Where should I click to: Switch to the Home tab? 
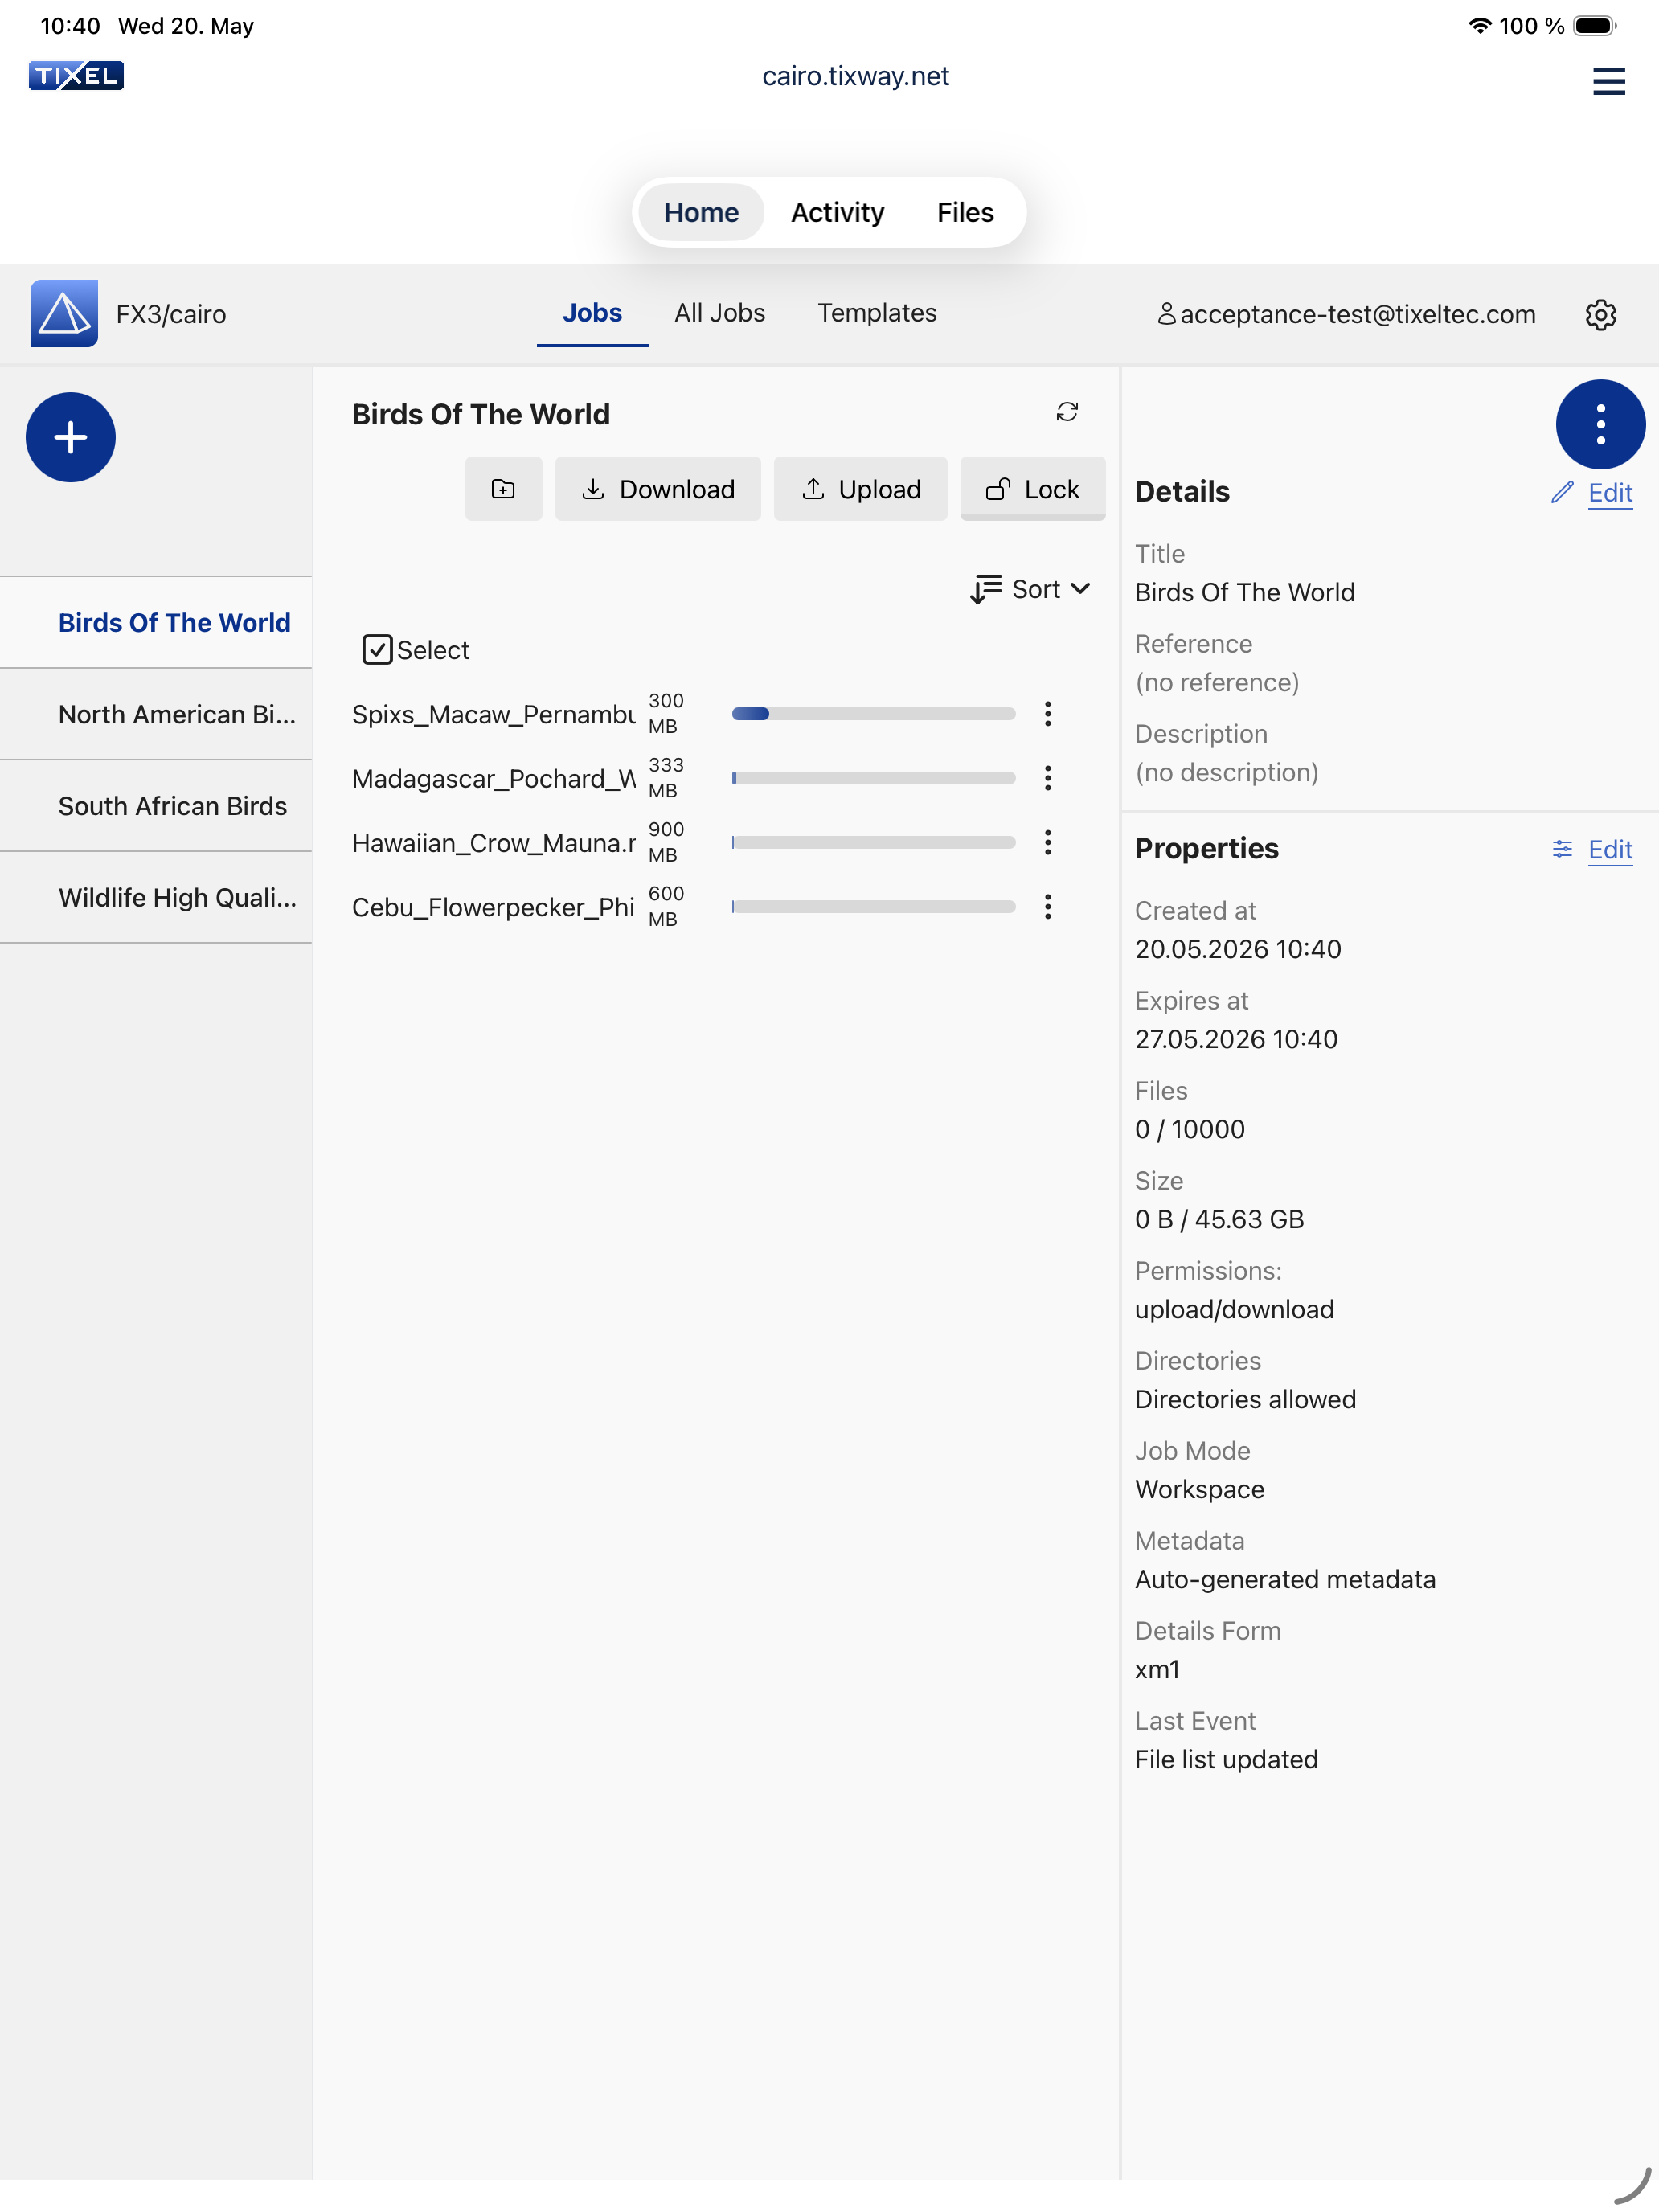[x=701, y=212]
